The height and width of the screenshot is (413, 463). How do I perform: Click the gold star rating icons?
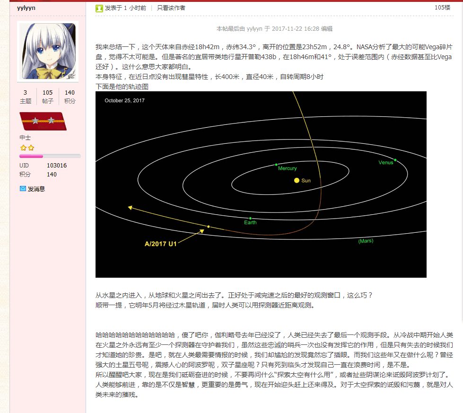point(27,148)
